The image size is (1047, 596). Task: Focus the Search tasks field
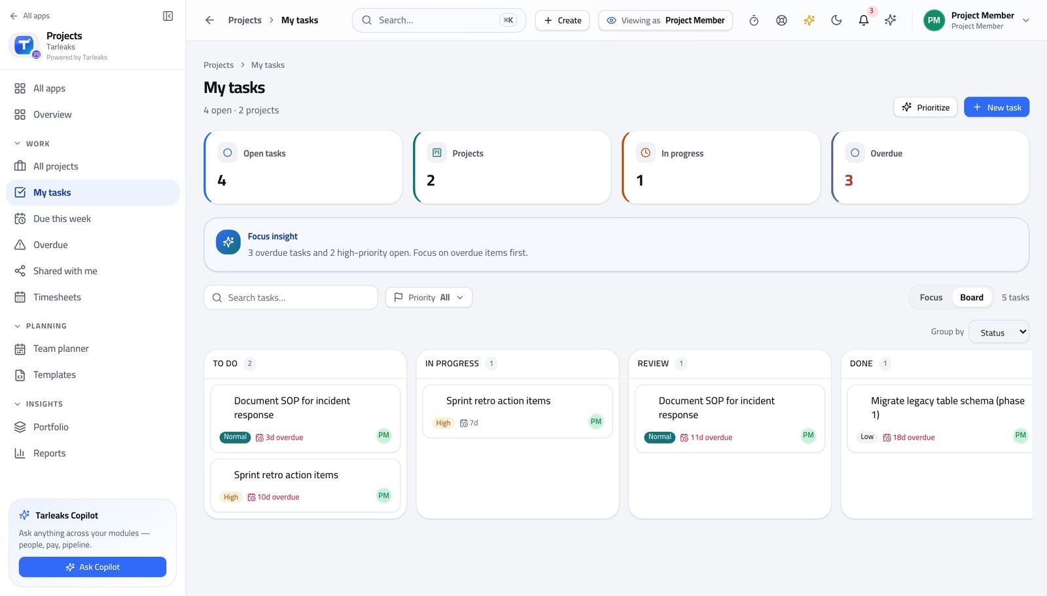(x=291, y=298)
